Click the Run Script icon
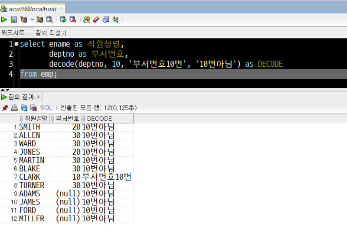 14,19
